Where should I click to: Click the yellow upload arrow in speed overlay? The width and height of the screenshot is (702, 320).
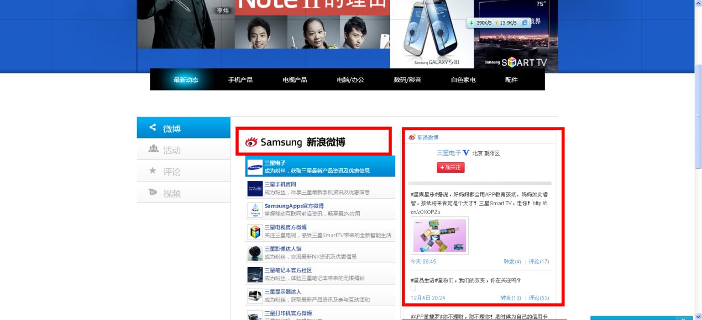click(496, 23)
